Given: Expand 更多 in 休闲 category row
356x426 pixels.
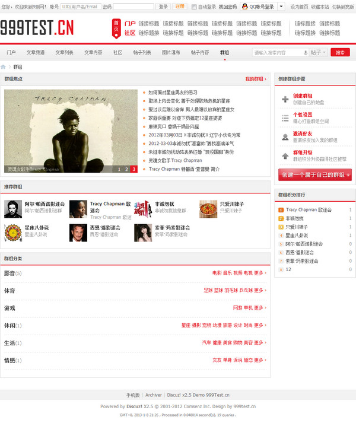Looking at the screenshot, I should (260, 325).
